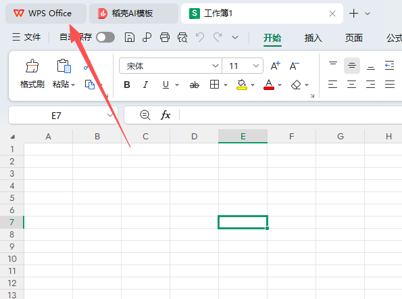Open Print Preview icon

pos(182,37)
